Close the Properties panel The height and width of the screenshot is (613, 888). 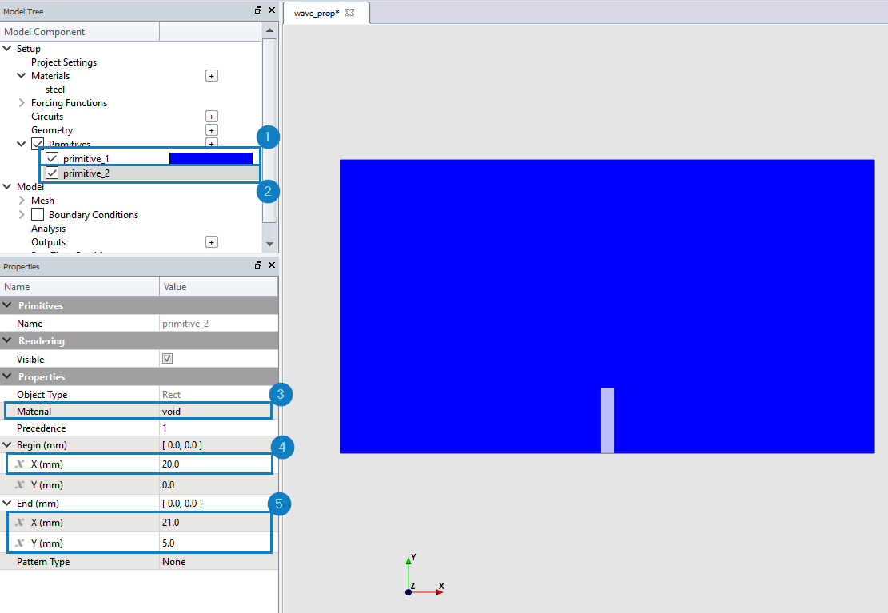(x=272, y=265)
